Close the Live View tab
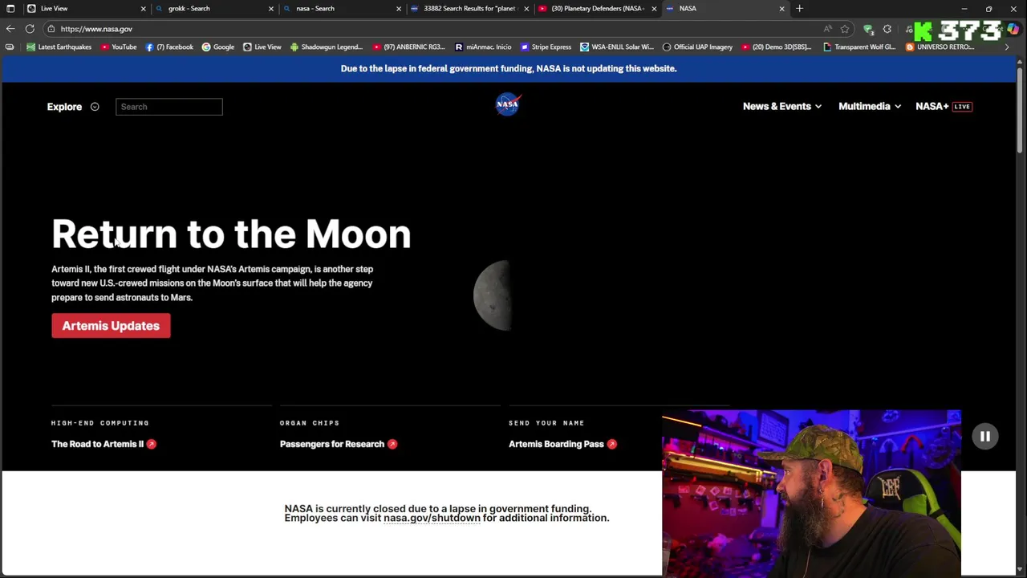 click(x=144, y=8)
